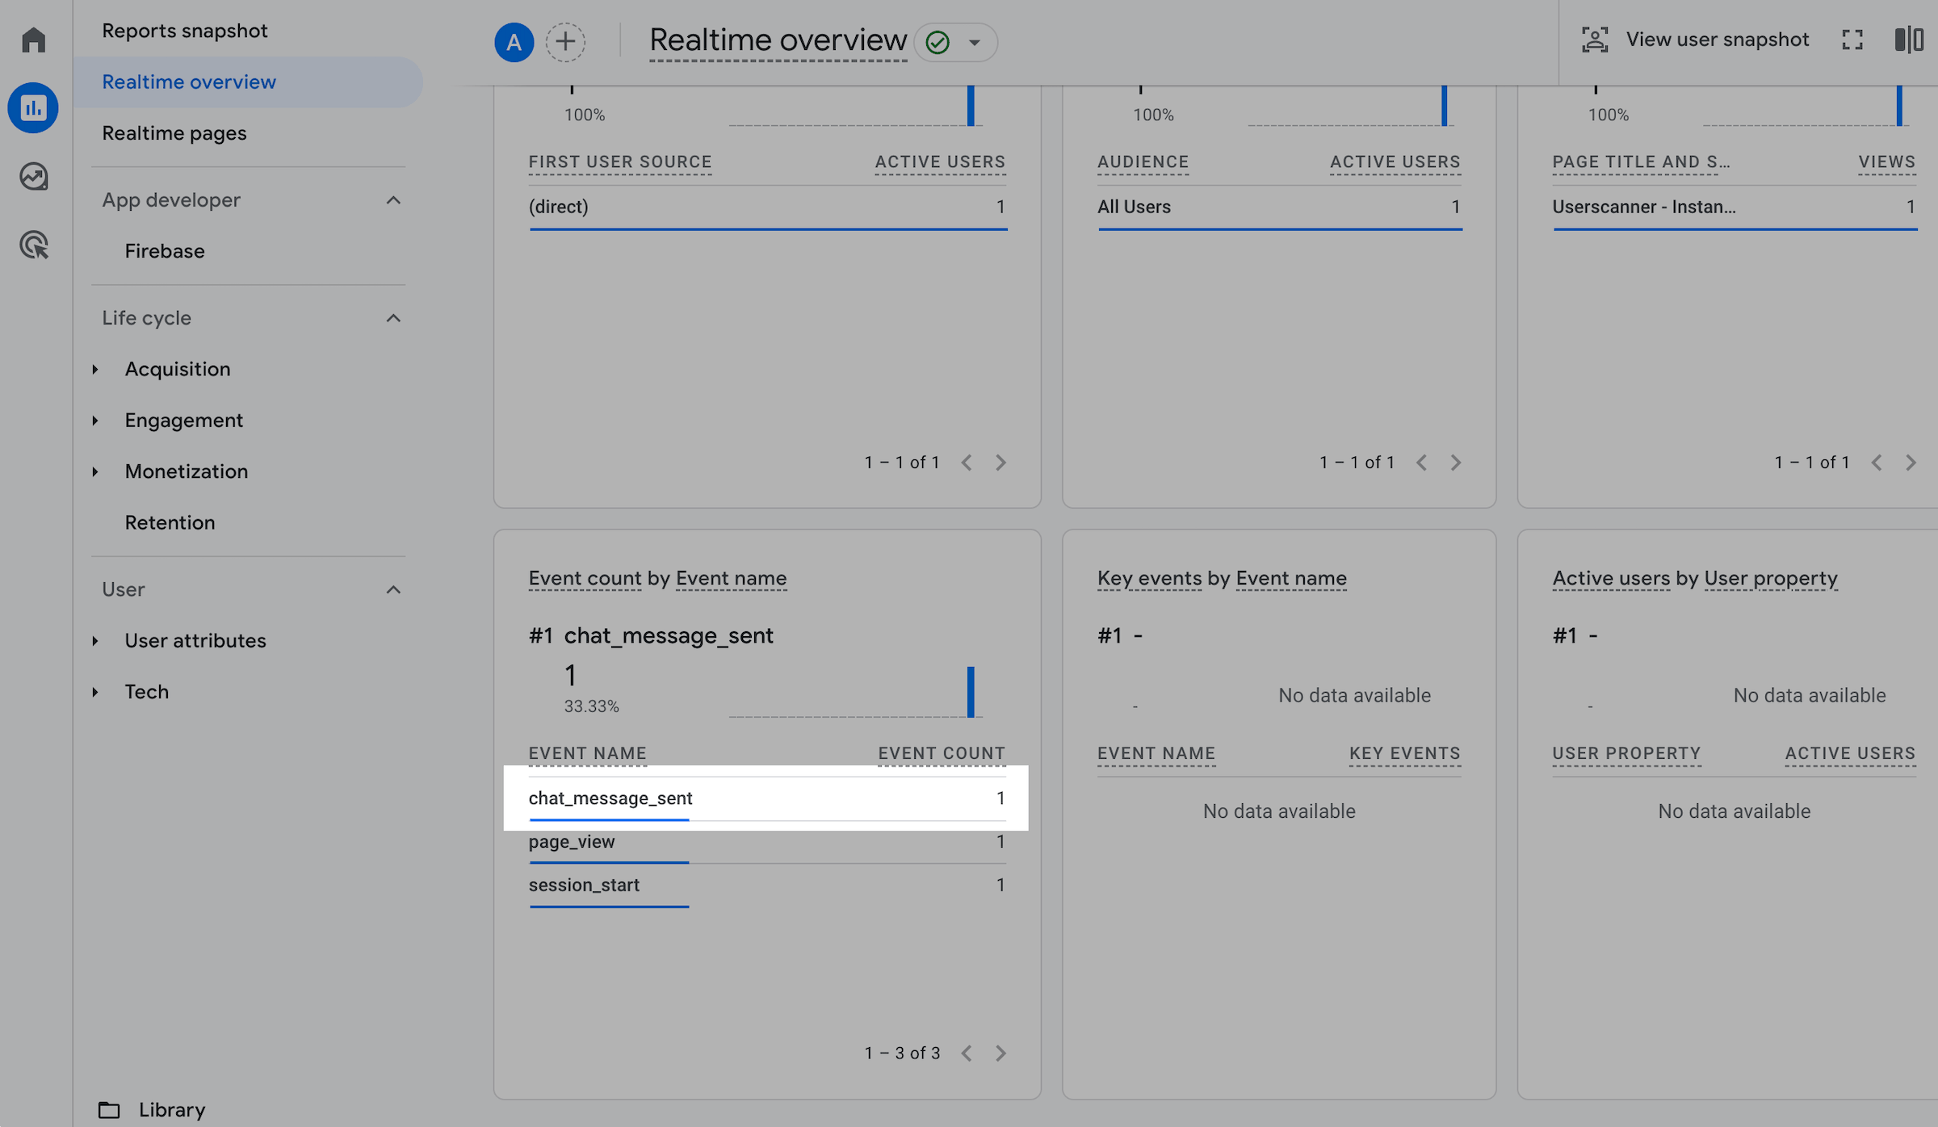
Task: Open the Advertising cursor target icon
Action: coord(33,245)
